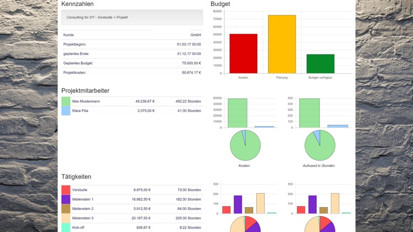Click the 'Meilenstein 1' activity name
413x232 pixels.
83,200
